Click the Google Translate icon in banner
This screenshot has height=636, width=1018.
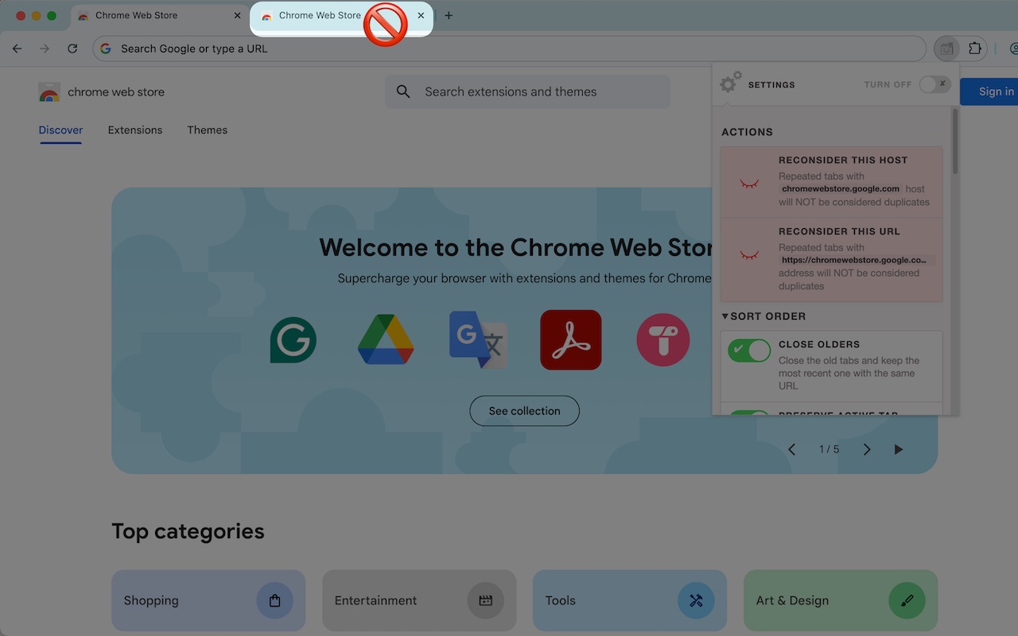tap(478, 339)
